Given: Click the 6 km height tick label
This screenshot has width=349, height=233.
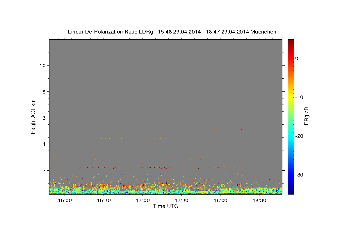Looking at the screenshot, I should (x=44, y=118).
